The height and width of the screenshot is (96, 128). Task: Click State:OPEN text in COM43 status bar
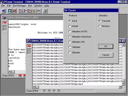pos(8,76)
